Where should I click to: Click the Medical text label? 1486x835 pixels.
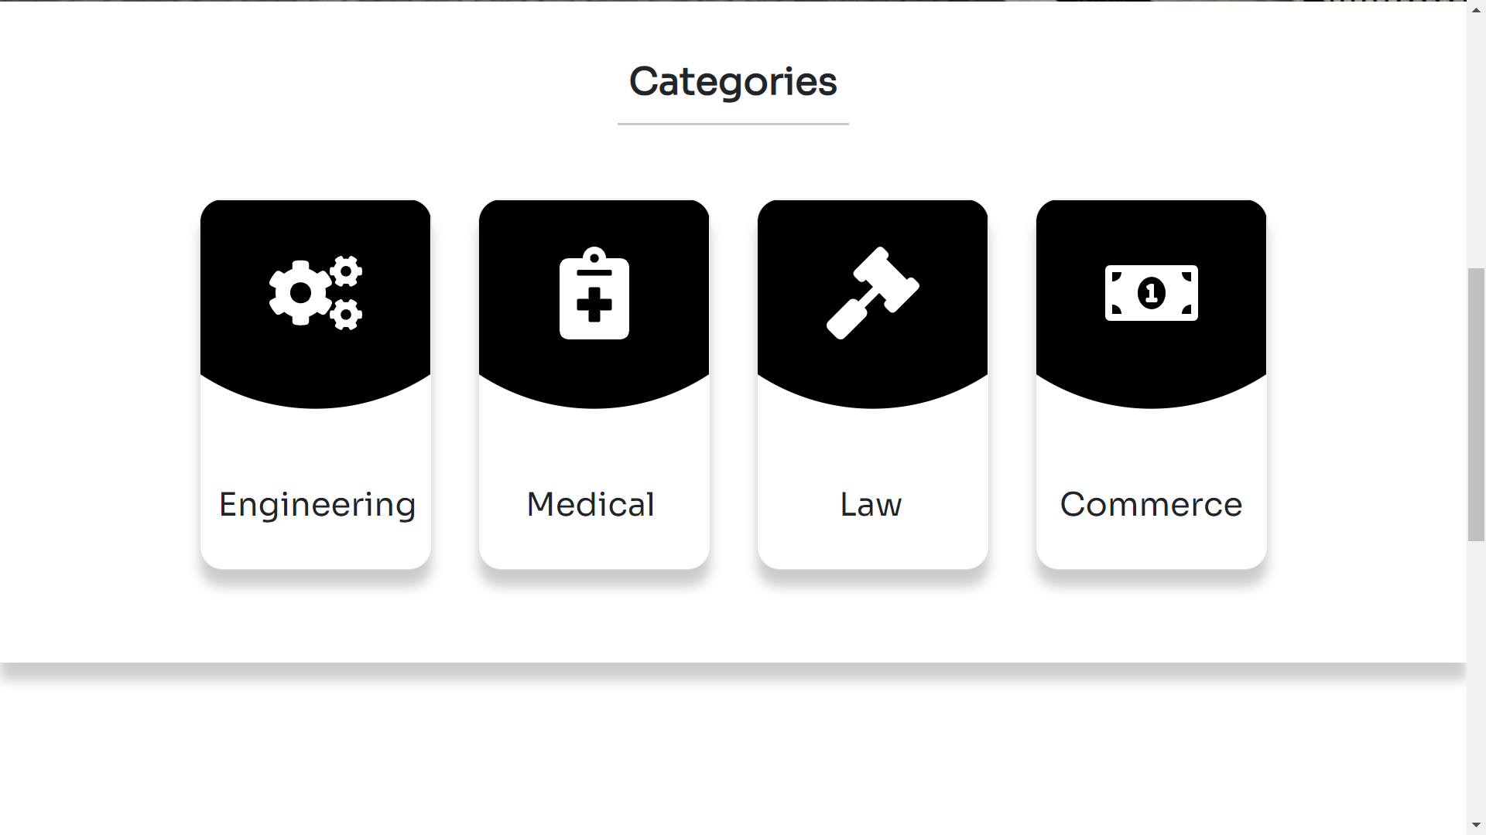tap(590, 504)
